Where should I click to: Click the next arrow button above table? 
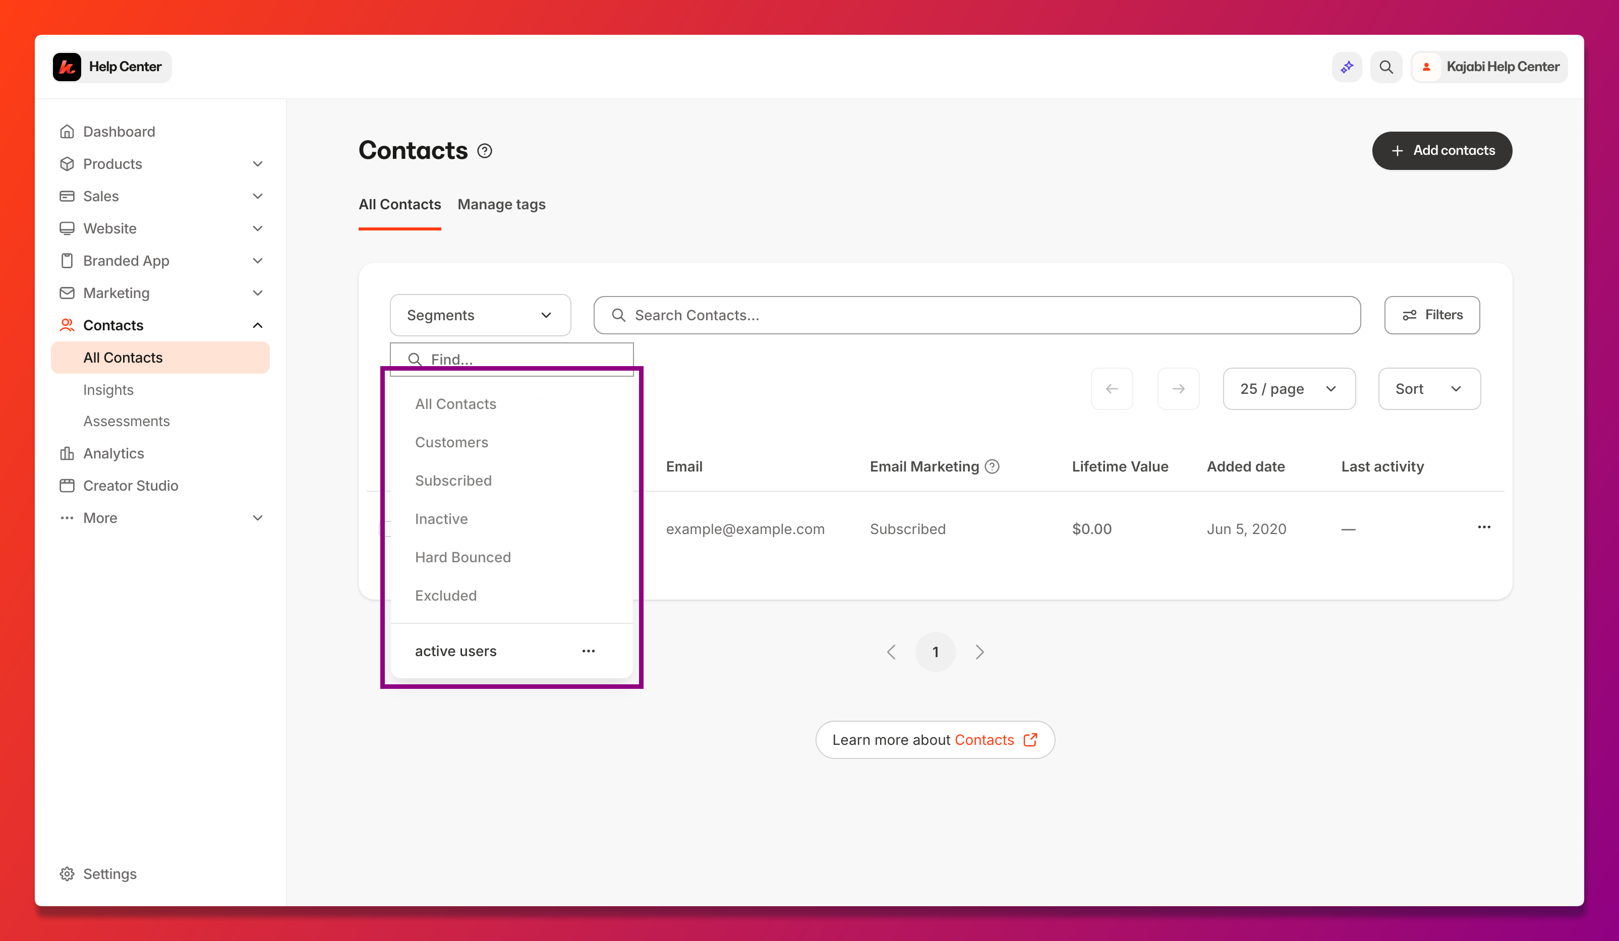tap(1178, 389)
